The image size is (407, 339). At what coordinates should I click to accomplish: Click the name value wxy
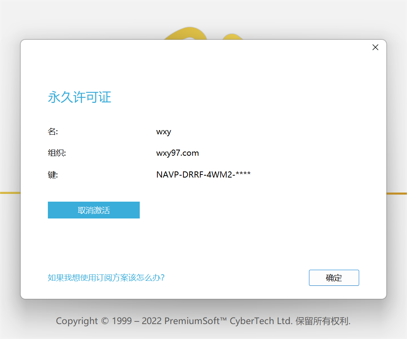tap(163, 132)
